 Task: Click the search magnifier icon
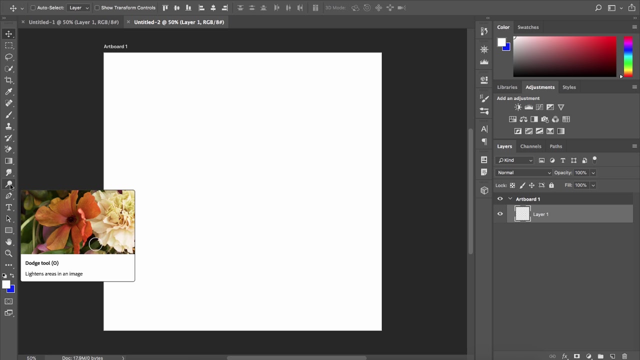[598, 8]
